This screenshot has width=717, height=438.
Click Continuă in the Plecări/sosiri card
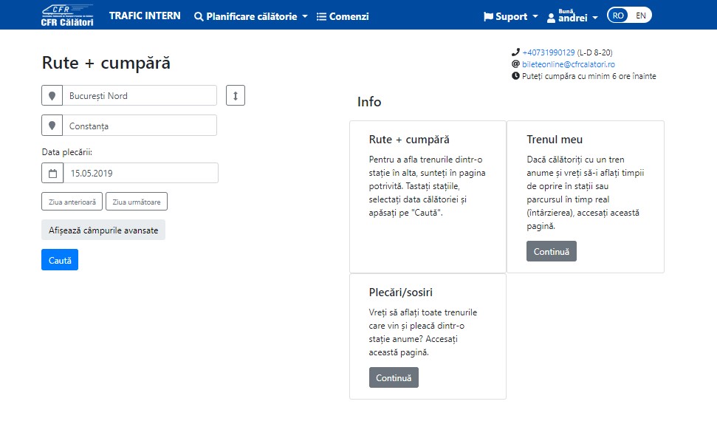pyautogui.click(x=394, y=377)
